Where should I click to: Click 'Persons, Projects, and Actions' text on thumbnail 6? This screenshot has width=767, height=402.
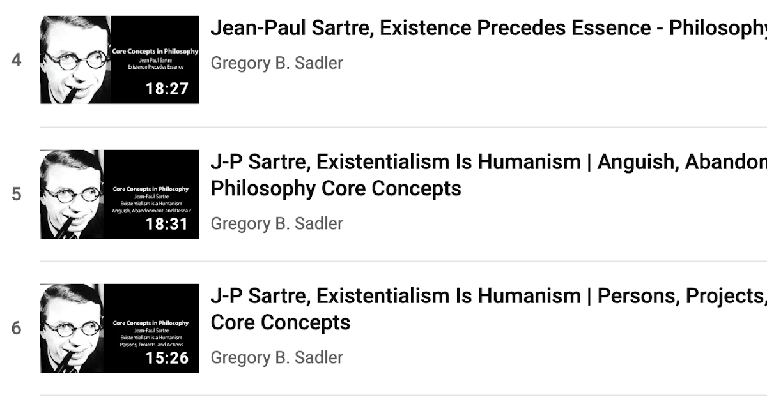pyautogui.click(x=151, y=345)
